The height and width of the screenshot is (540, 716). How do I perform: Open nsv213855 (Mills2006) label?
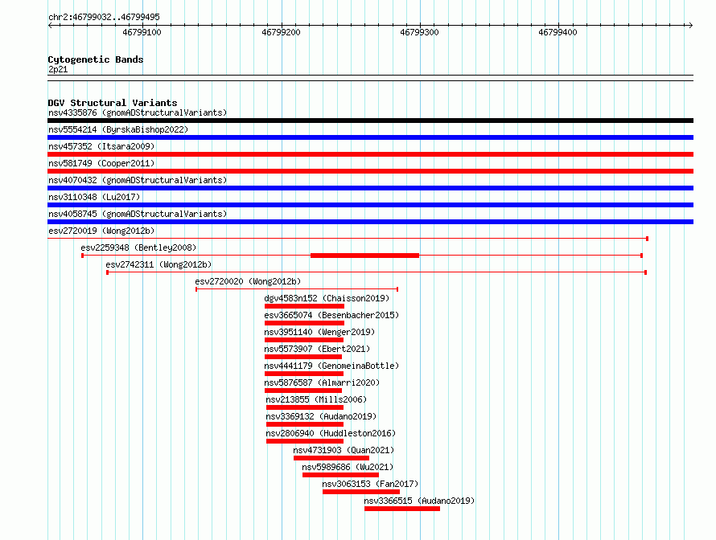316,399
